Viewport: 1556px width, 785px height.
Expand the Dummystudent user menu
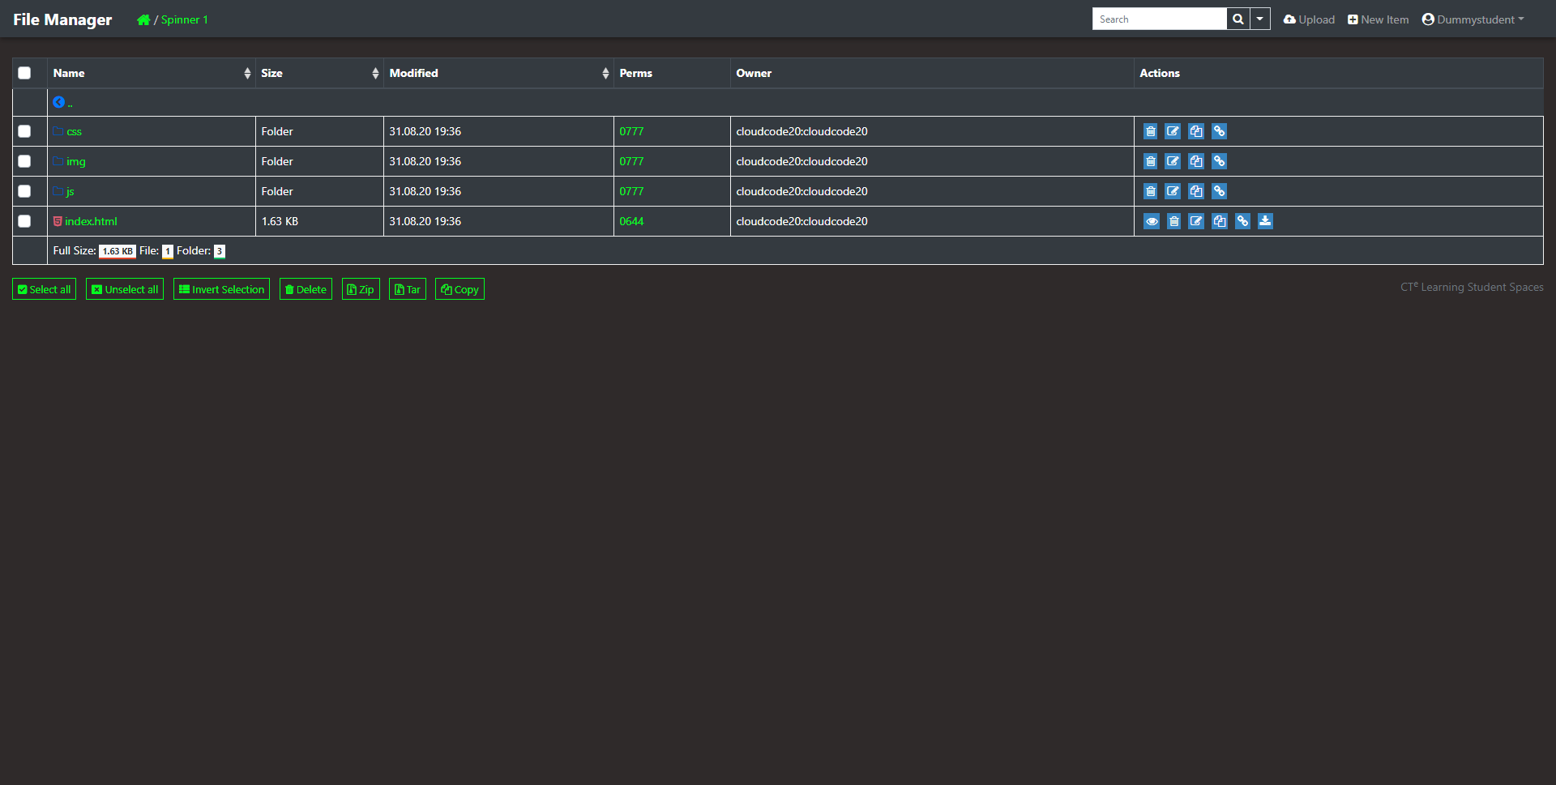1473,19
